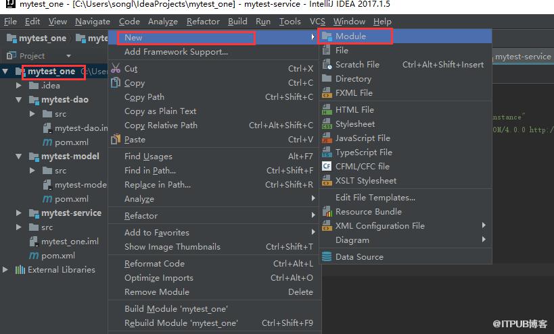Screen dimensions: 554x334
Task: Open the Diagram submenu
Action: click(x=405, y=240)
